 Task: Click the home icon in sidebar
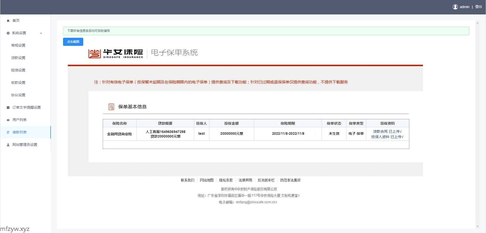tap(8, 21)
